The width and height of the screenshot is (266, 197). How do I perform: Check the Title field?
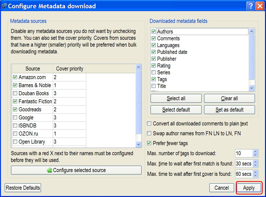click(x=154, y=86)
